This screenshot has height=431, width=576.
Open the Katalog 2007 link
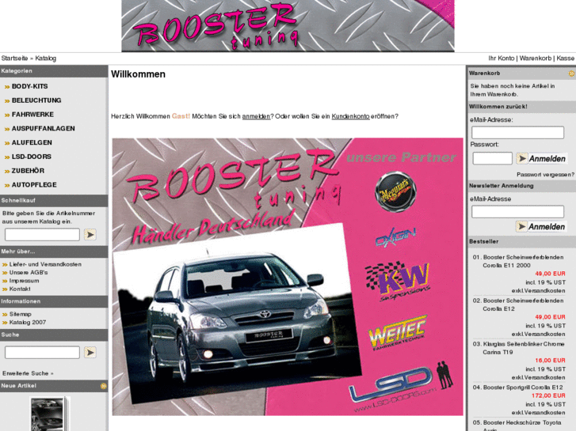tap(28, 323)
